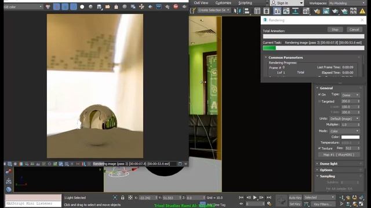Play the animation

(x=255, y=198)
